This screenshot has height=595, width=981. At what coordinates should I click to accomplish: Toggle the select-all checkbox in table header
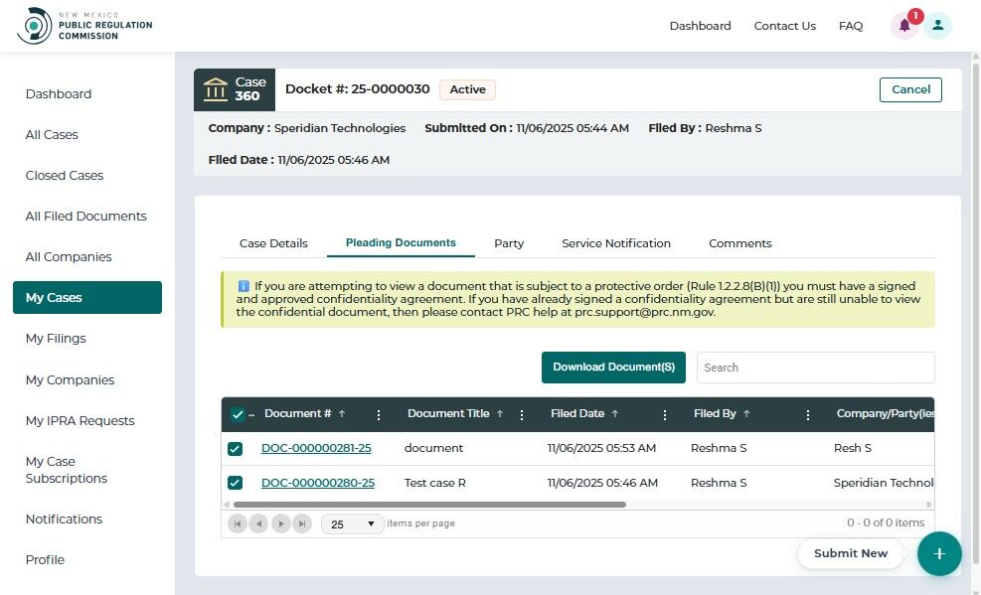pos(238,414)
